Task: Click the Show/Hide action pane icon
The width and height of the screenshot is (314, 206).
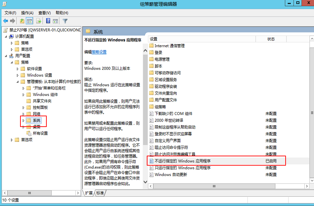Action: point(55,21)
